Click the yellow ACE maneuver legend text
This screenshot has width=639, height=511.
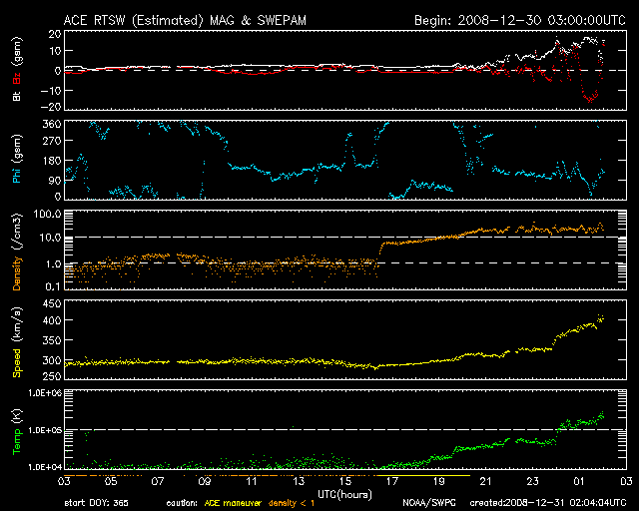(x=233, y=503)
